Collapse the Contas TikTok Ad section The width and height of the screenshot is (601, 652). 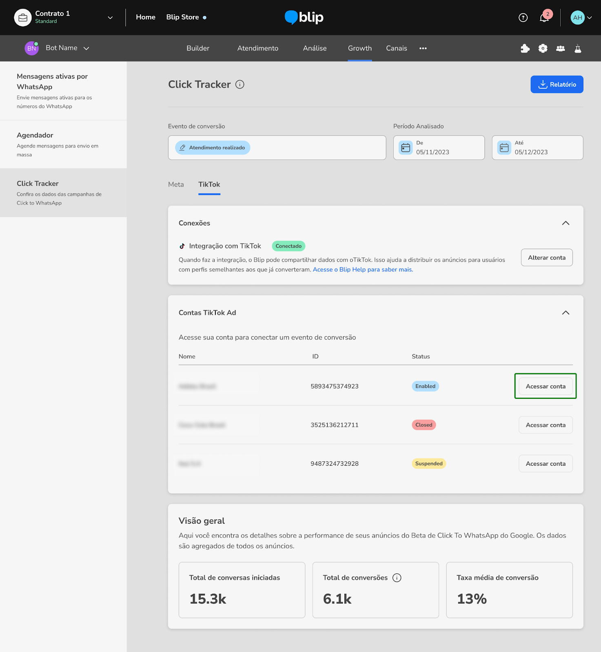pyautogui.click(x=566, y=313)
